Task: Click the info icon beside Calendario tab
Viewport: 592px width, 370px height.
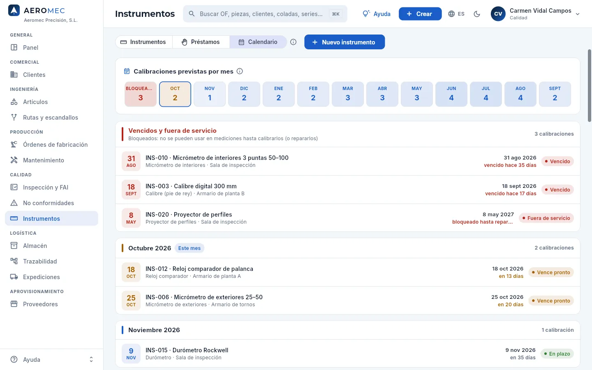Action: pos(294,42)
